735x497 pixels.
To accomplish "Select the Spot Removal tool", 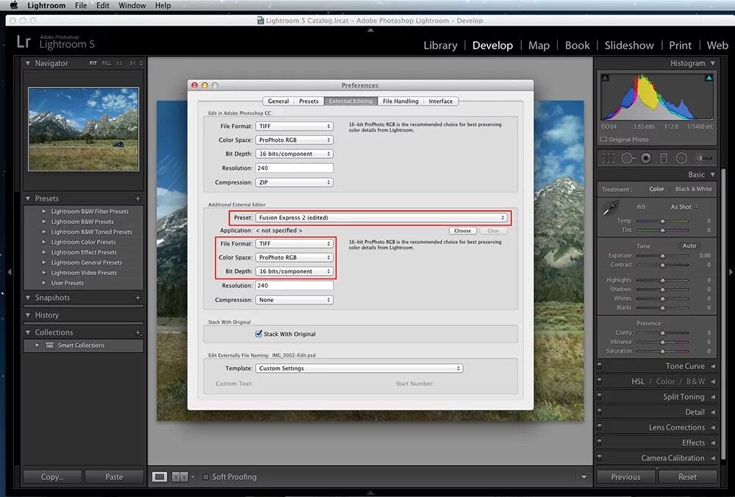I will pos(628,157).
